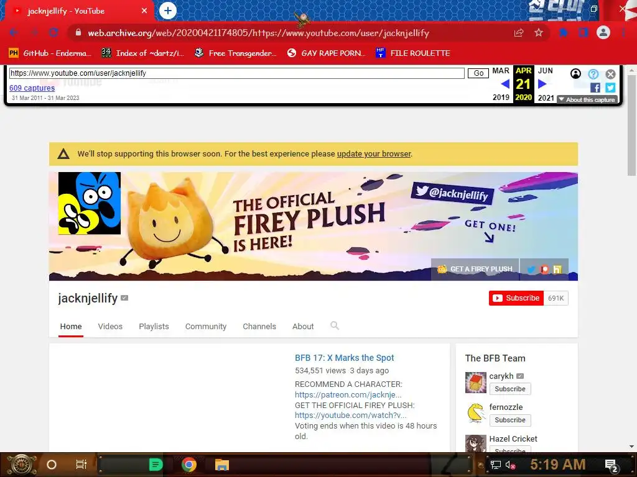The height and width of the screenshot is (477, 637).
Task: Click the 2019 year in capture timeline
Action: (x=501, y=98)
